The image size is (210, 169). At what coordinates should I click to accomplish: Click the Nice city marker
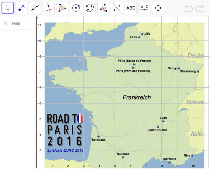192,156
